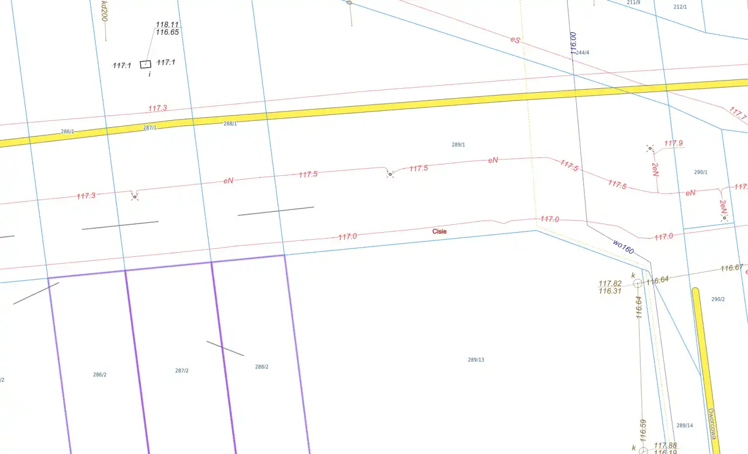This screenshot has width=748, height=454.
Task: Click the lamp symbol below the right 2eN label
Action: [x=724, y=218]
